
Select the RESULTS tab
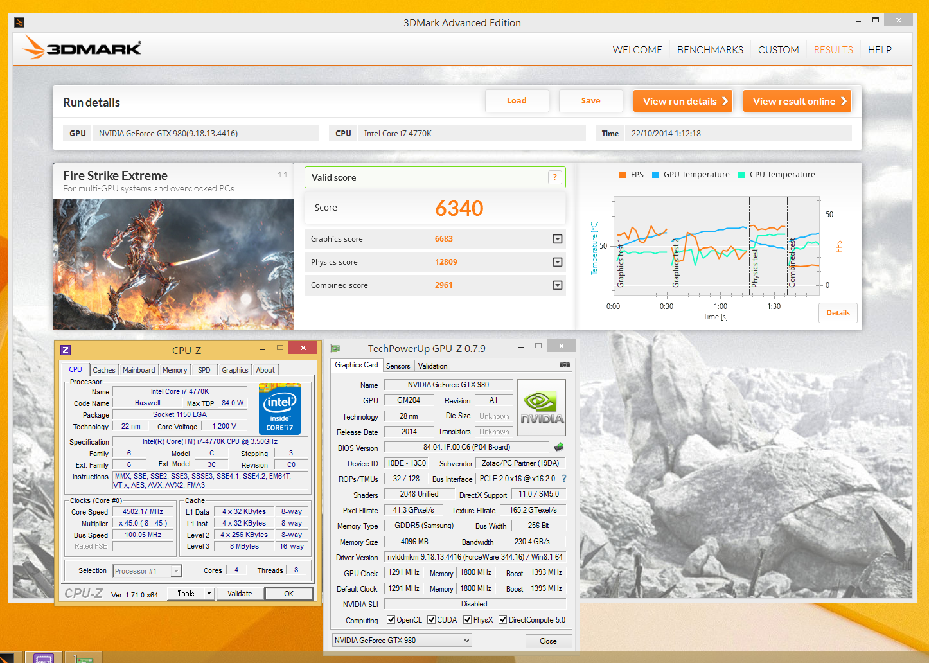point(833,50)
